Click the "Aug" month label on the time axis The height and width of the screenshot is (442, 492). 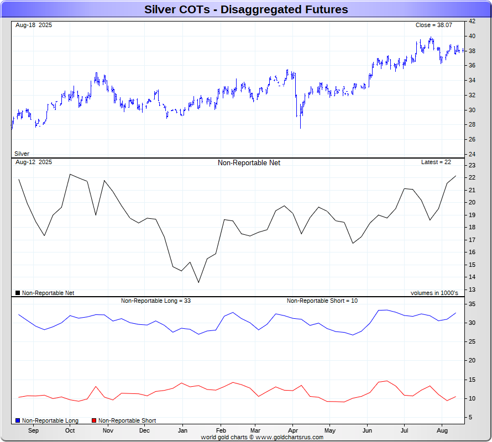pos(442,430)
